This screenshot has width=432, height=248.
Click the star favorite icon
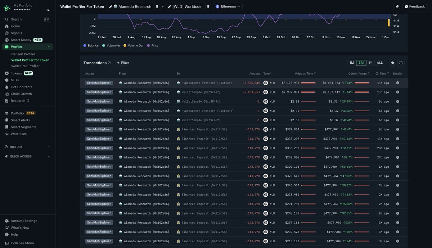[393, 63]
